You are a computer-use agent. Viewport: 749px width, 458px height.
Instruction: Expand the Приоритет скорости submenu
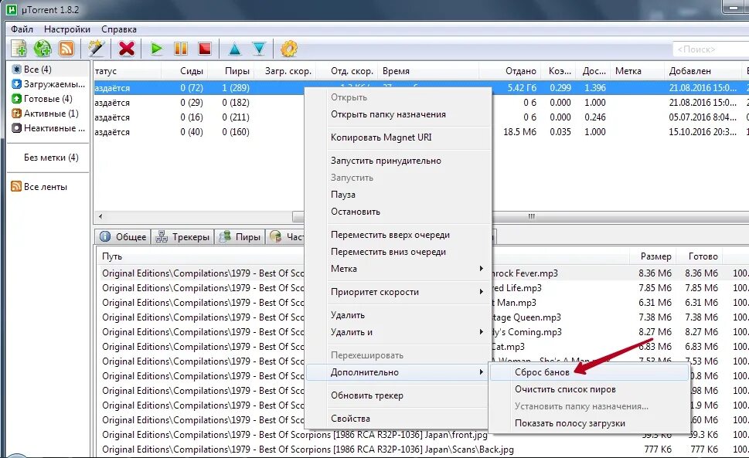(398, 292)
